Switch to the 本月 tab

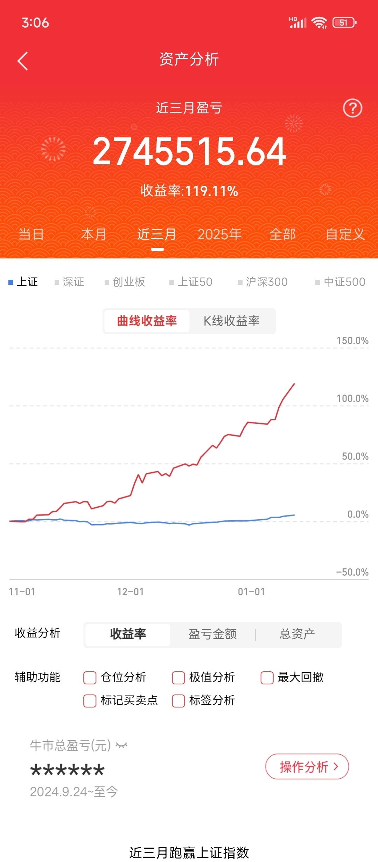tap(94, 234)
